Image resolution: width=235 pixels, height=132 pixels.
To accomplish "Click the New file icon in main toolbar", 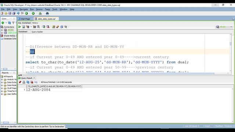I will (2, 14).
